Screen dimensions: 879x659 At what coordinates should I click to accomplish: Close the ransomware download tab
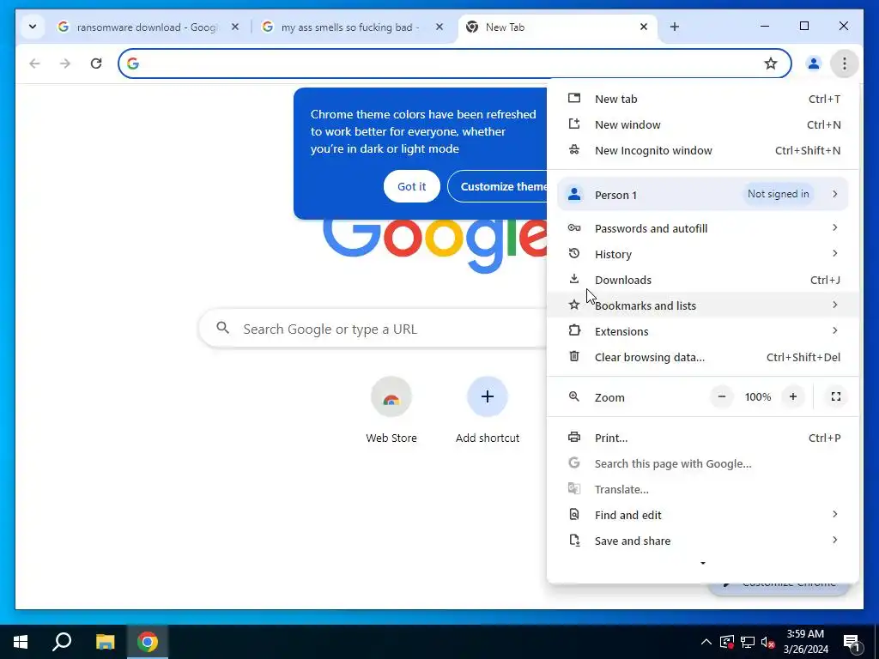click(235, 27)
